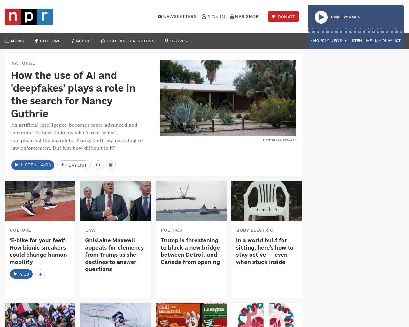Screen dimensions: 409x327
Task: Open Podcasts & Shows menu
Action: 128,41
